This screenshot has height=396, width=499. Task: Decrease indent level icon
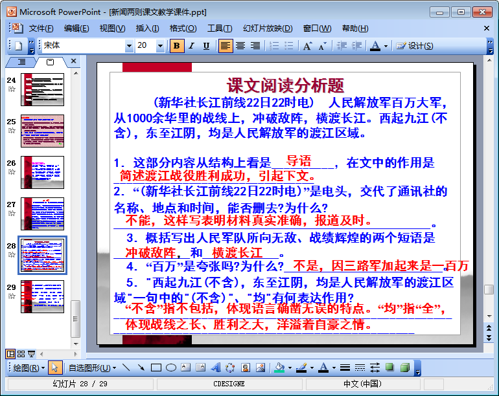click(342, 46)
